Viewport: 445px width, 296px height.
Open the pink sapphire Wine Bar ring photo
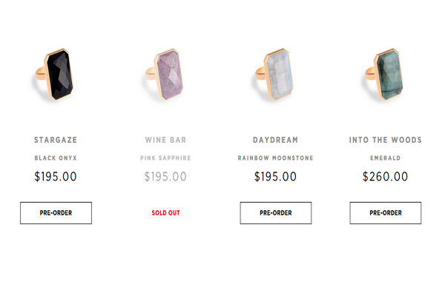click(166, 75)
